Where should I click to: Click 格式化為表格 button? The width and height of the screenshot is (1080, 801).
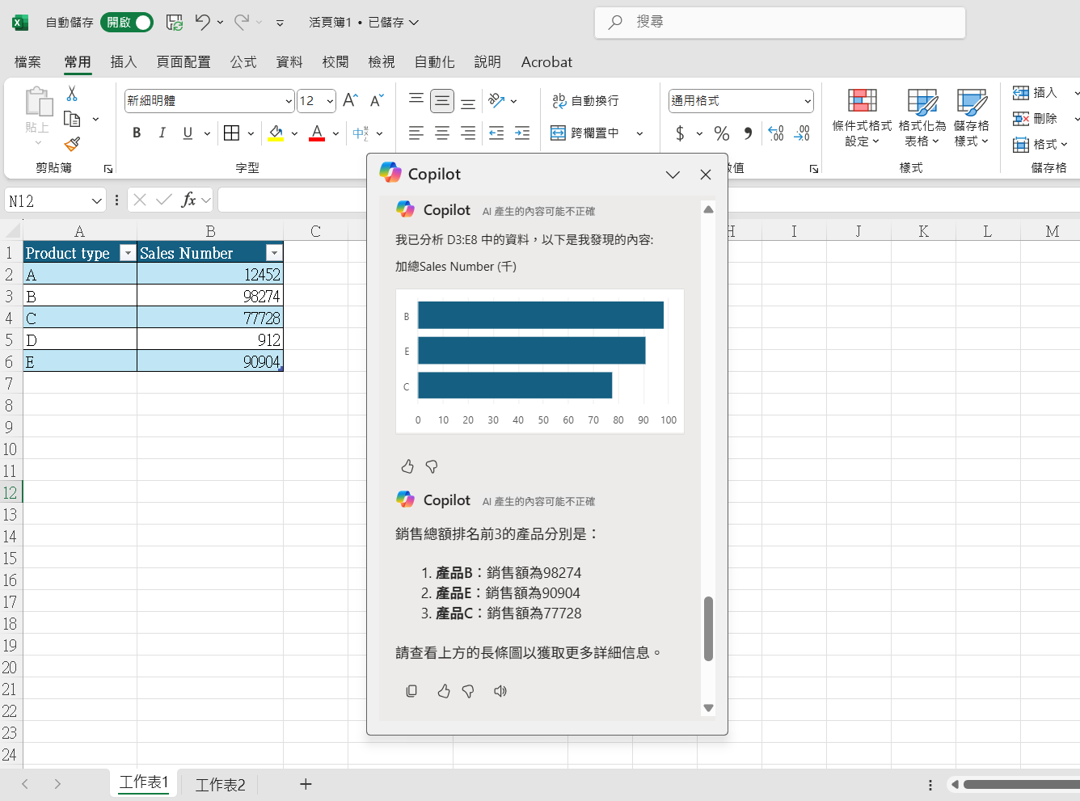tap(922, 118)
